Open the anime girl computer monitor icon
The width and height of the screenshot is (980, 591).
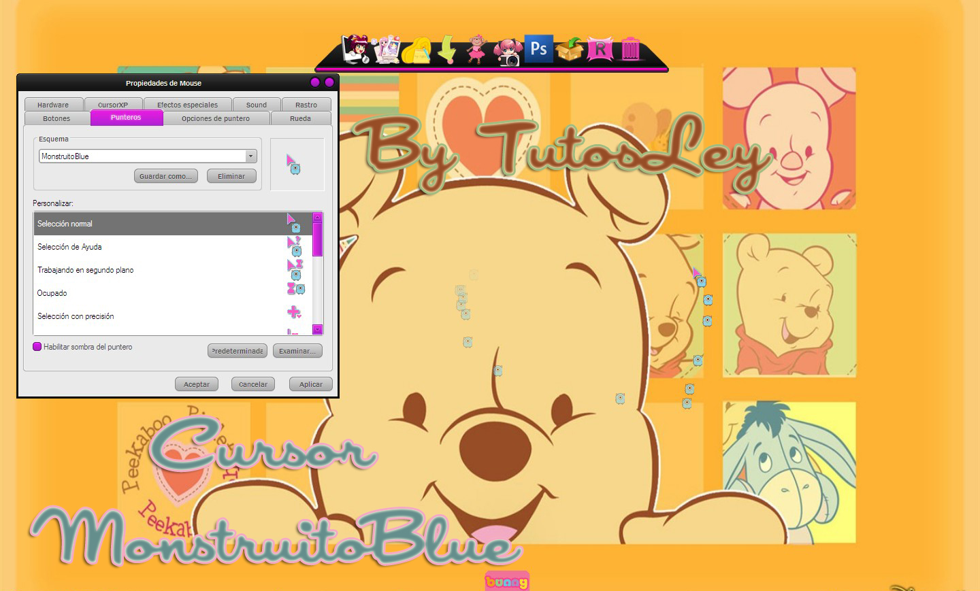356,49
